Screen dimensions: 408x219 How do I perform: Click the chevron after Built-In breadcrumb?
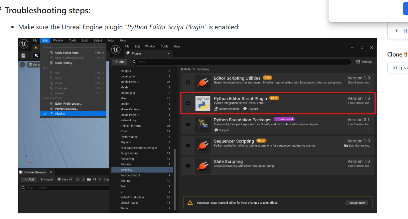194,69
